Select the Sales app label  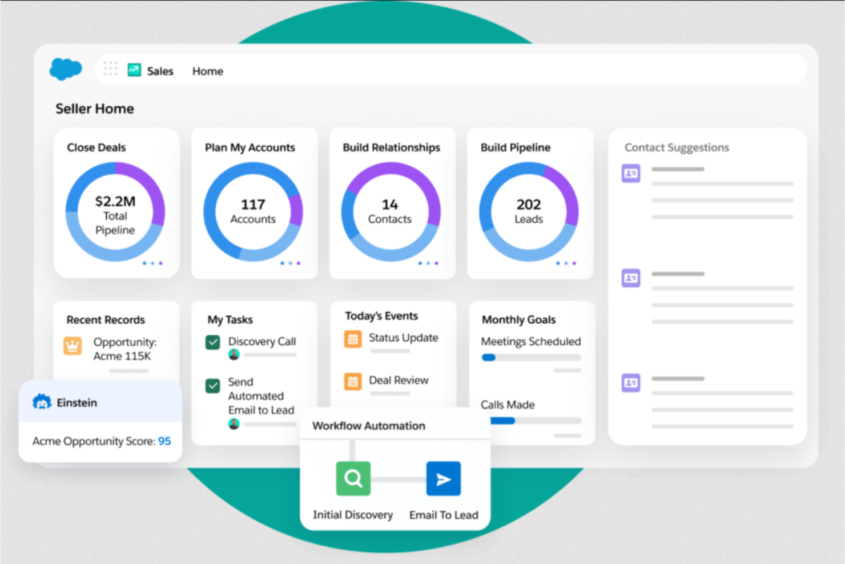[160, 70]
